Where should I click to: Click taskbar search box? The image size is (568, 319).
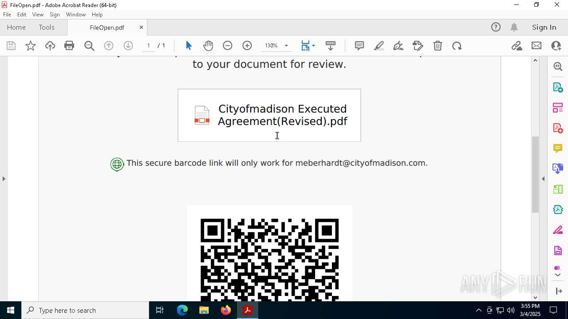tap(85, 310)
